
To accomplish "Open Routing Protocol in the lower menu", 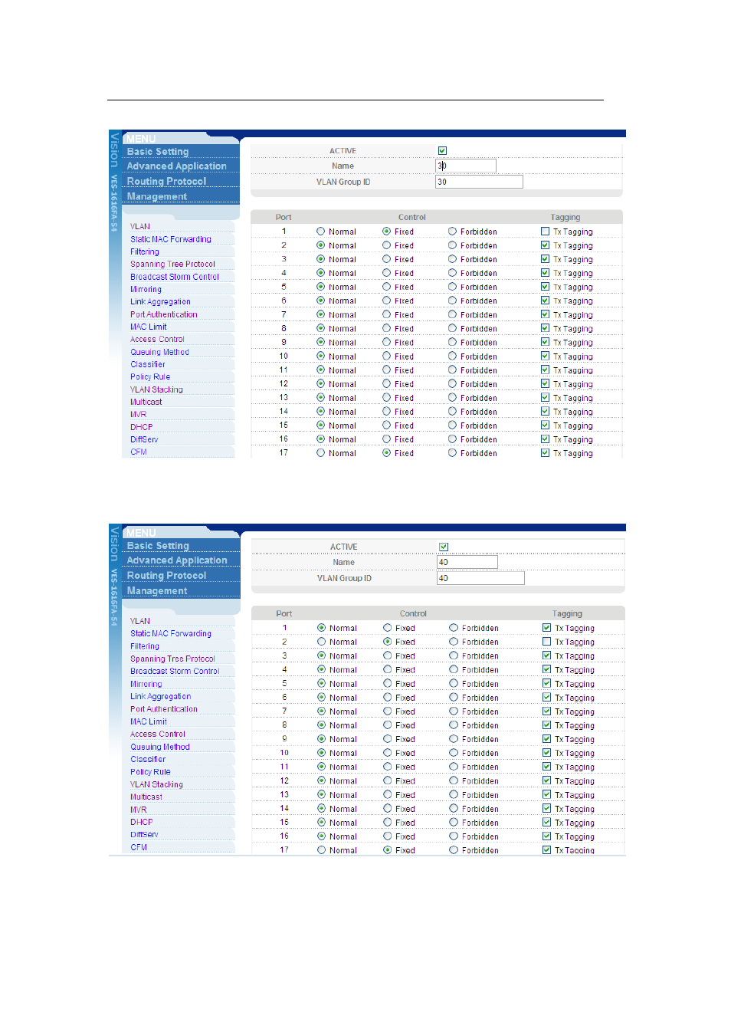I will [x=166, y=576].
